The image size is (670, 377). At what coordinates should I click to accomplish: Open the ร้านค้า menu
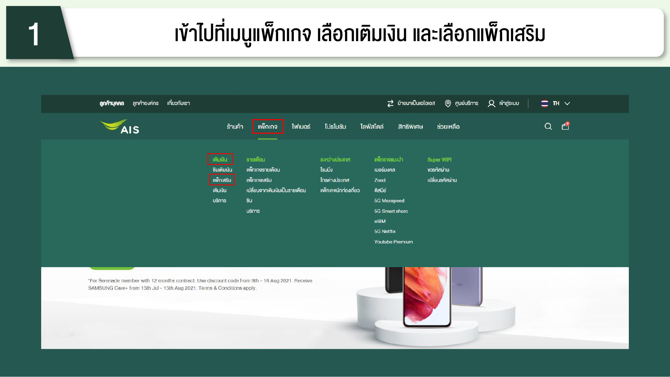pyautogui.click(x=235, y=127)
